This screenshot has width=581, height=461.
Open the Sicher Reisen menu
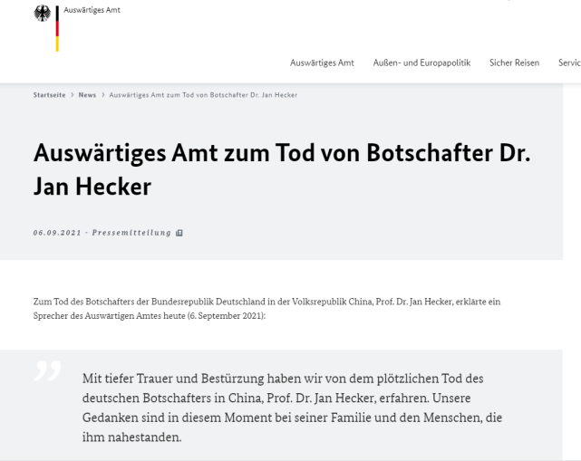coord(514,63)
